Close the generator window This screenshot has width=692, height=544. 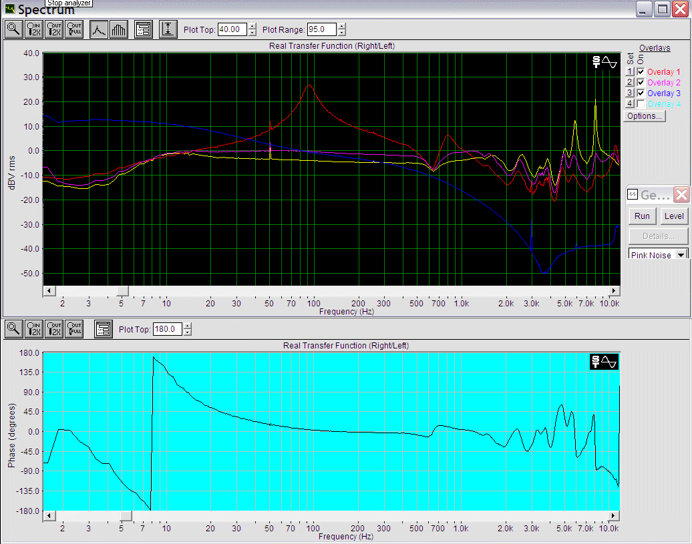681,194
